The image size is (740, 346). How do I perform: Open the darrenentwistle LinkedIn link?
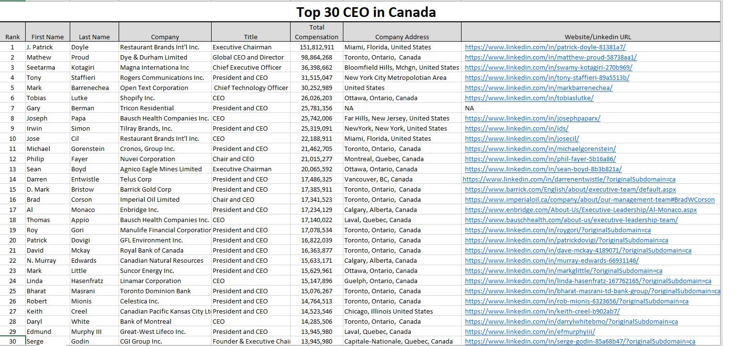click(x=569, y=179)
